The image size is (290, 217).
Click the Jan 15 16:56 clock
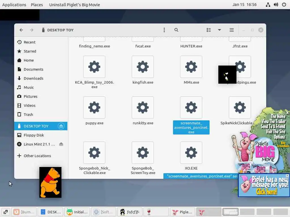pyautogui.click(x=244, y=5)
